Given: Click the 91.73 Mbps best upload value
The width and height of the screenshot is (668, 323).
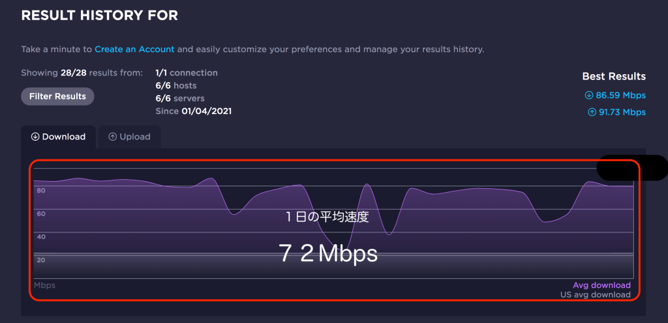Looking at the screenshot, I should (621, 112).
